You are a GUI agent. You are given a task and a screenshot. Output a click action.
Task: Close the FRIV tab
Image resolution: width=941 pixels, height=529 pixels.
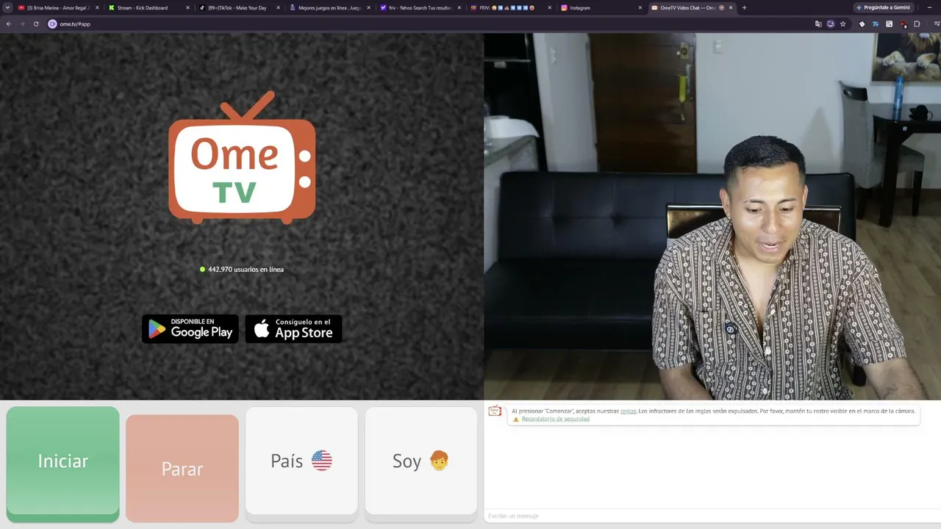(550, 7)
